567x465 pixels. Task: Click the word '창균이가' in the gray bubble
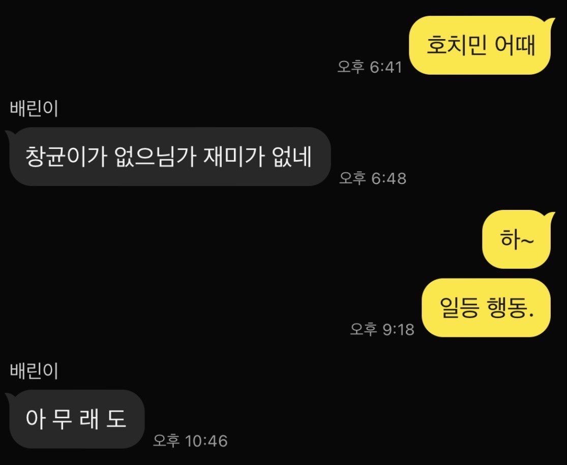coord(66,157)
